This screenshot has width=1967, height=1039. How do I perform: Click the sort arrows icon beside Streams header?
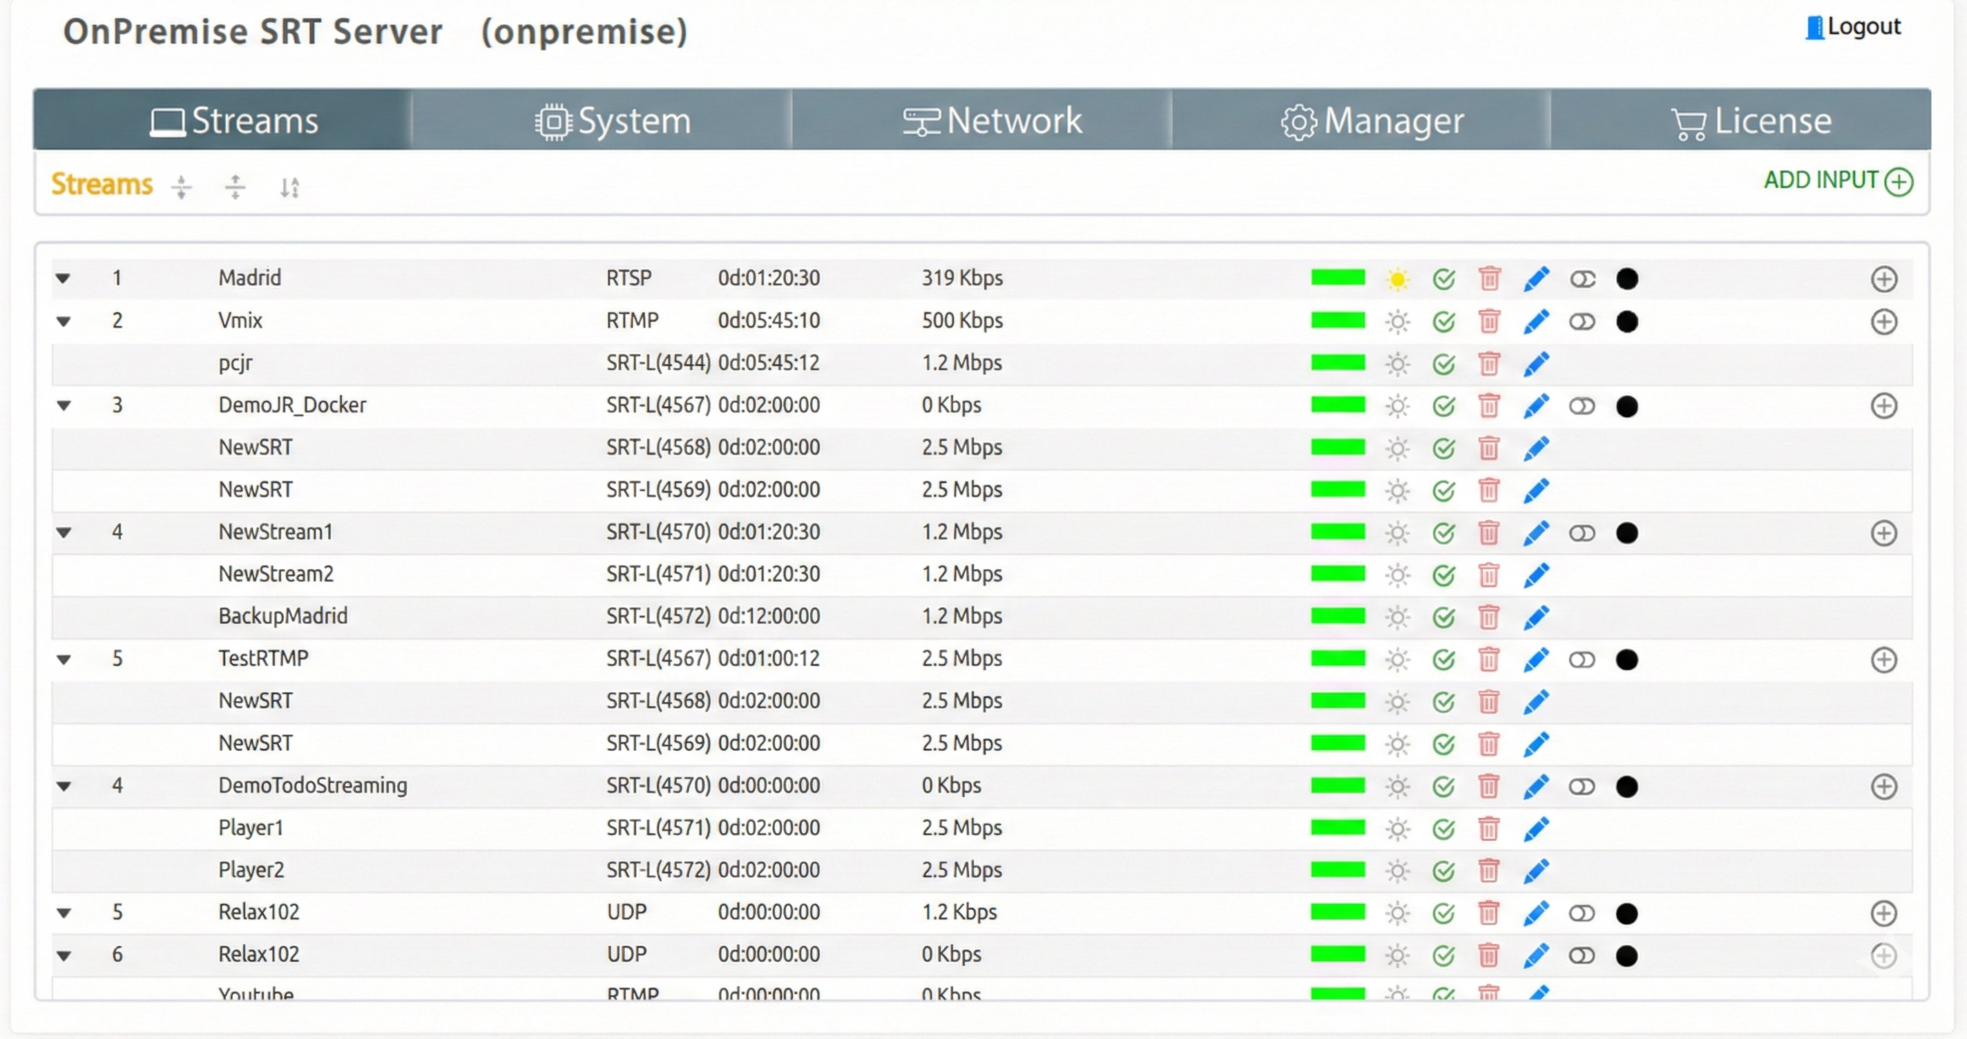(x=290, y=187)
